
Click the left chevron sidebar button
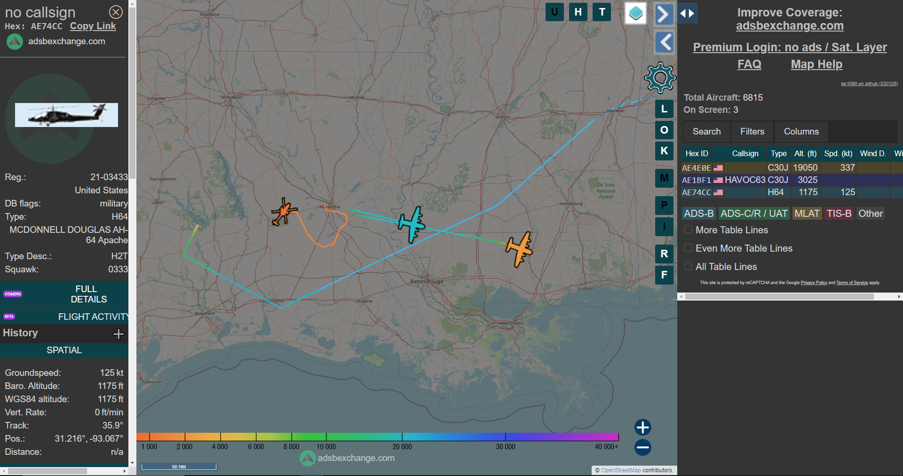click(665, 42)
